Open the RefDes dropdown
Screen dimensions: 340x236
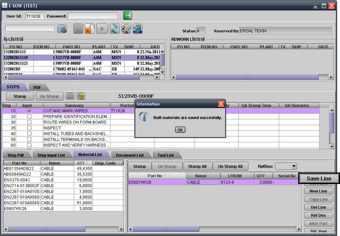(294, 166)
